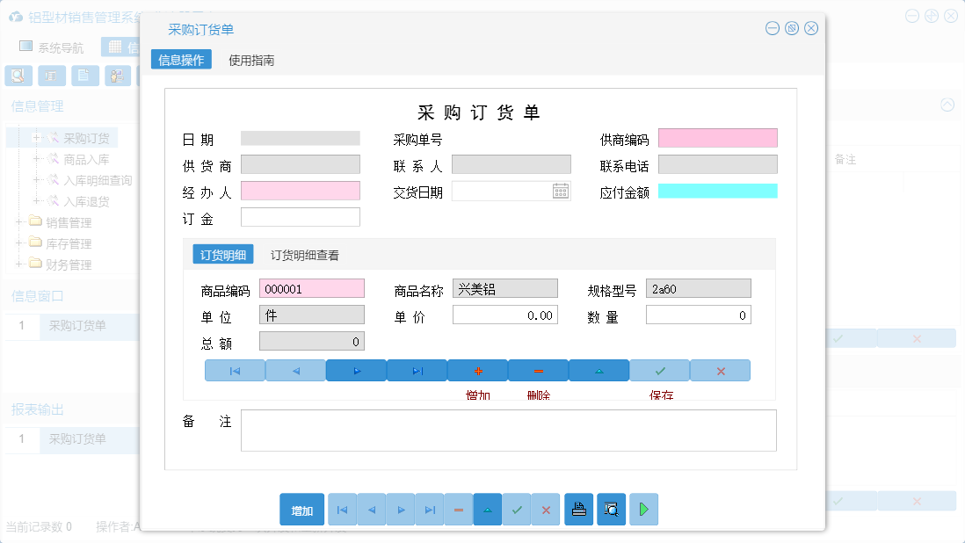Open print preview via the magnifier-document icon

(611, 510)
